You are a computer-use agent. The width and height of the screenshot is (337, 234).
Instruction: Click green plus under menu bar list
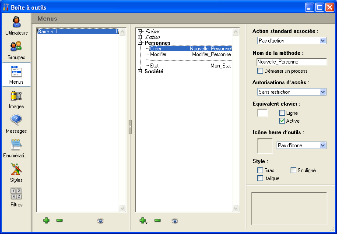46,220
